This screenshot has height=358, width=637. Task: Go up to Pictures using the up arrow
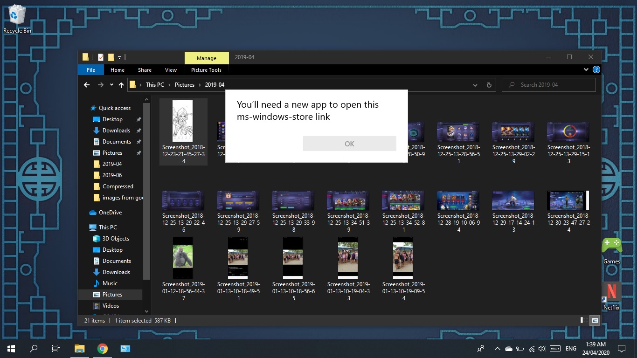point(121,85)
